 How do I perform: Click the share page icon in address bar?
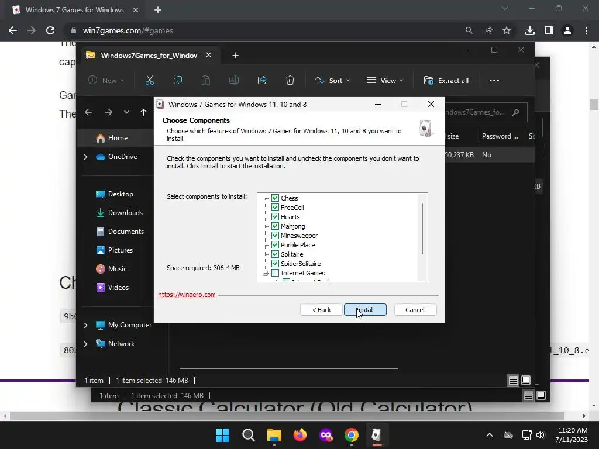pyautogui.click(x=488, y=30)
